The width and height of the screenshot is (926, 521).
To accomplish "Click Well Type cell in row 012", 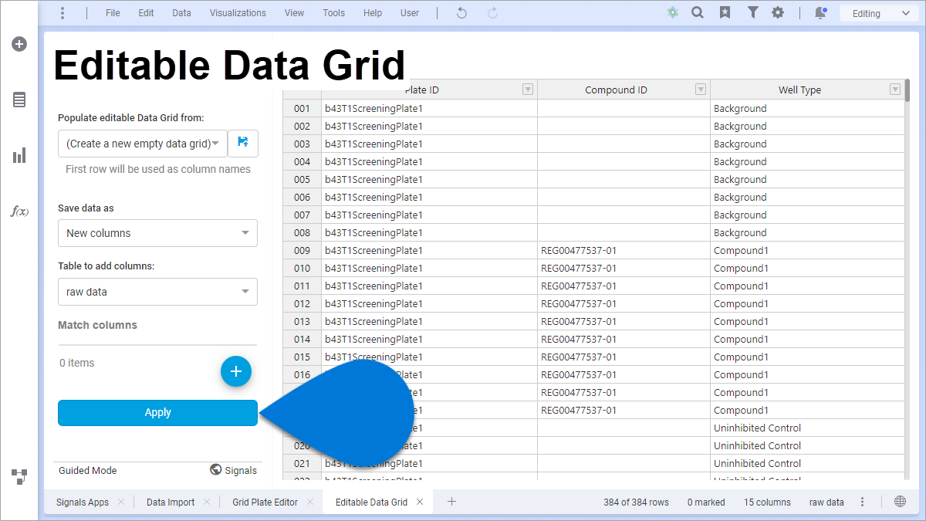I will [807, 303].
